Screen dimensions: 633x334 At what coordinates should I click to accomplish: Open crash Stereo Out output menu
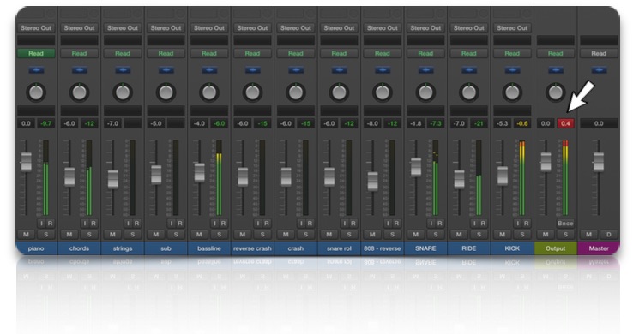pos(296,28)
